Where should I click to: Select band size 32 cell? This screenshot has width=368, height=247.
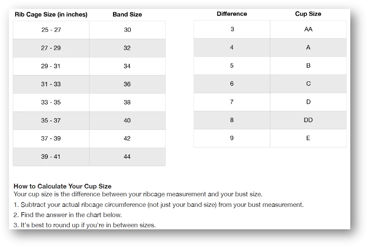click(127, 48)
